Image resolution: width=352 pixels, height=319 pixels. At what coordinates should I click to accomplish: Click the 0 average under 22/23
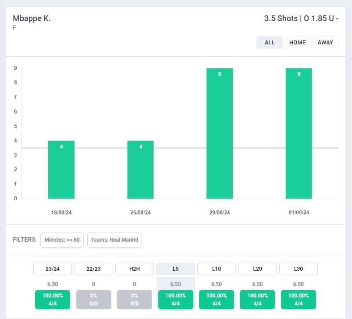[x=94, y=284]
